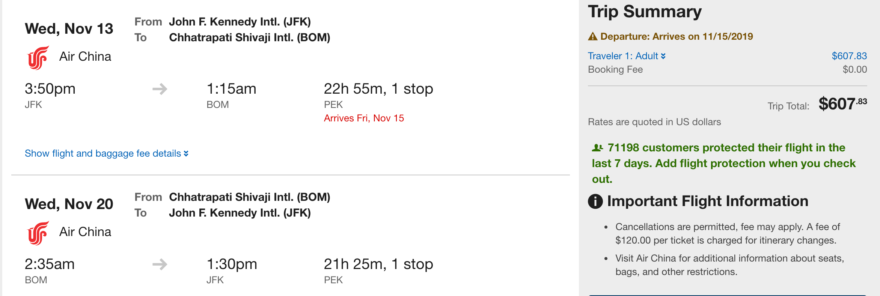The height and width of the screenshot is (296, 880).
Task: Click the Important Flight Information info icon
Action: 595,202
